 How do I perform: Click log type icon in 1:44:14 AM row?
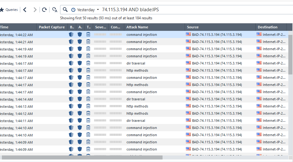coord(88,99)
